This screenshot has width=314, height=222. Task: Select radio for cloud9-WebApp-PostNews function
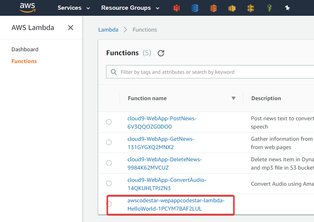pyautogui.click(x=109, y=122)
